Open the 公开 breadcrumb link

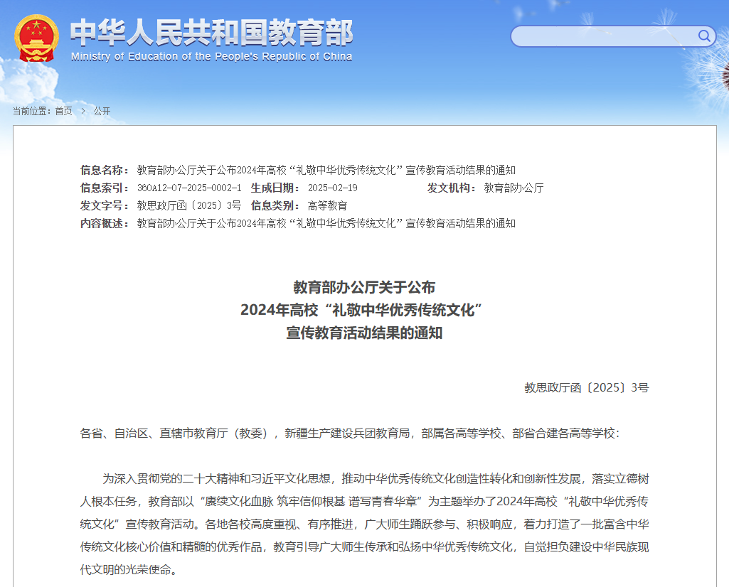[102, 111]
